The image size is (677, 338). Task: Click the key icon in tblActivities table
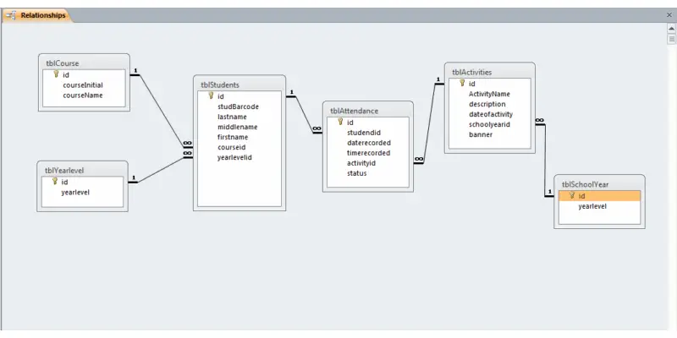pyautogui.click(x=462, y=84)
